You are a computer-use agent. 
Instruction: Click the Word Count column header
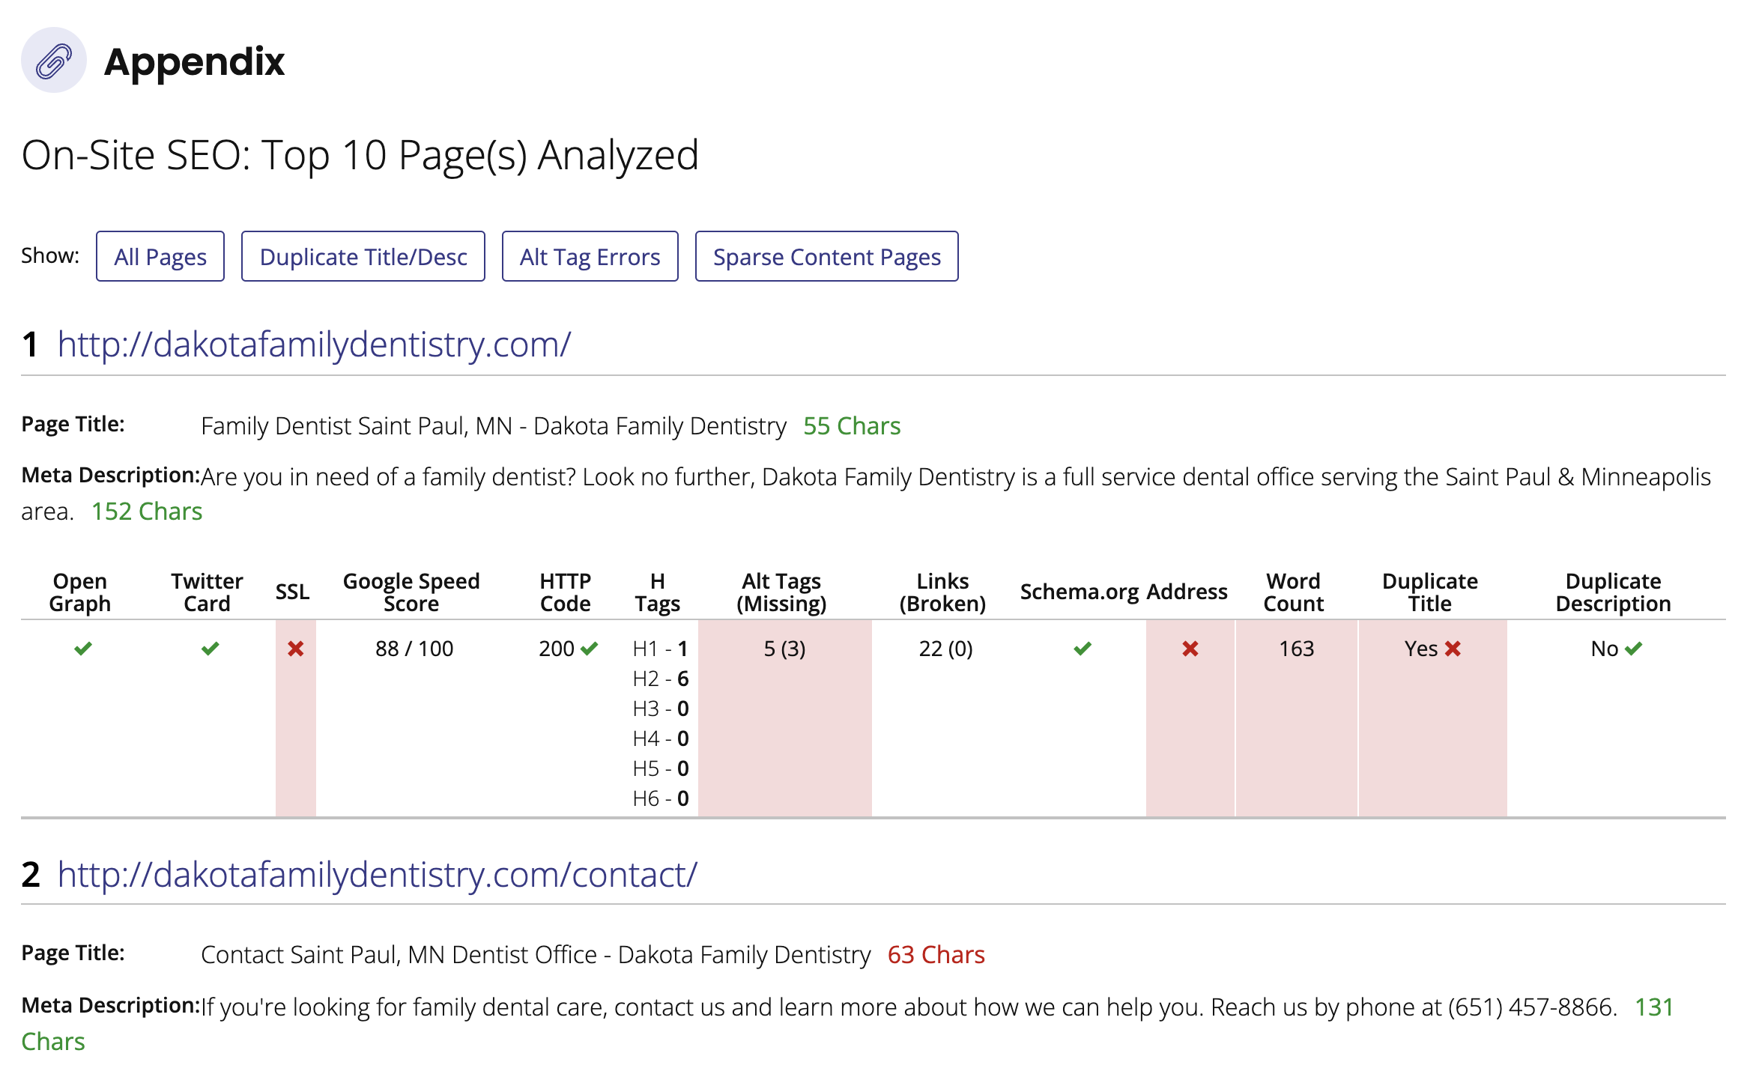tap(1294, 592)
